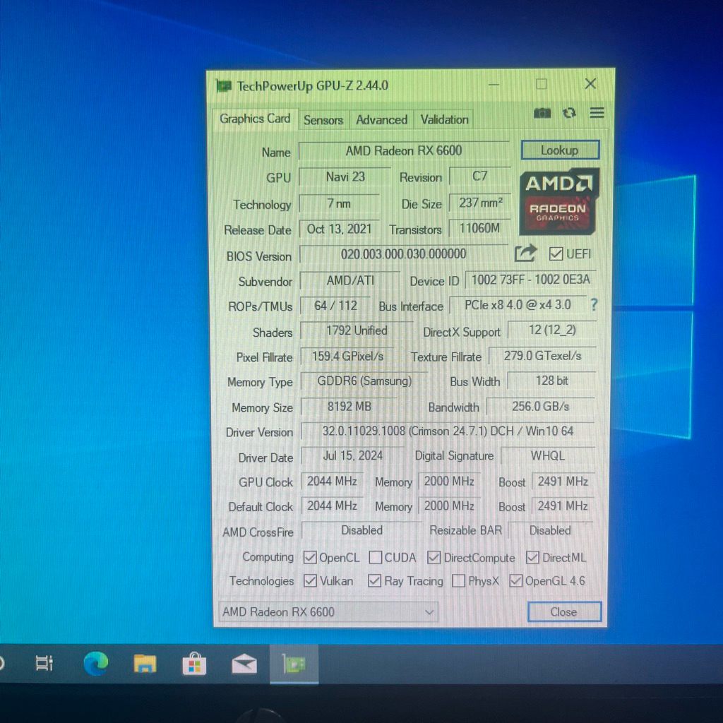Click Pixel Fillrate value 159.4 GPixel/s
This screenshot has height=723, width=723.
point(347,357)
